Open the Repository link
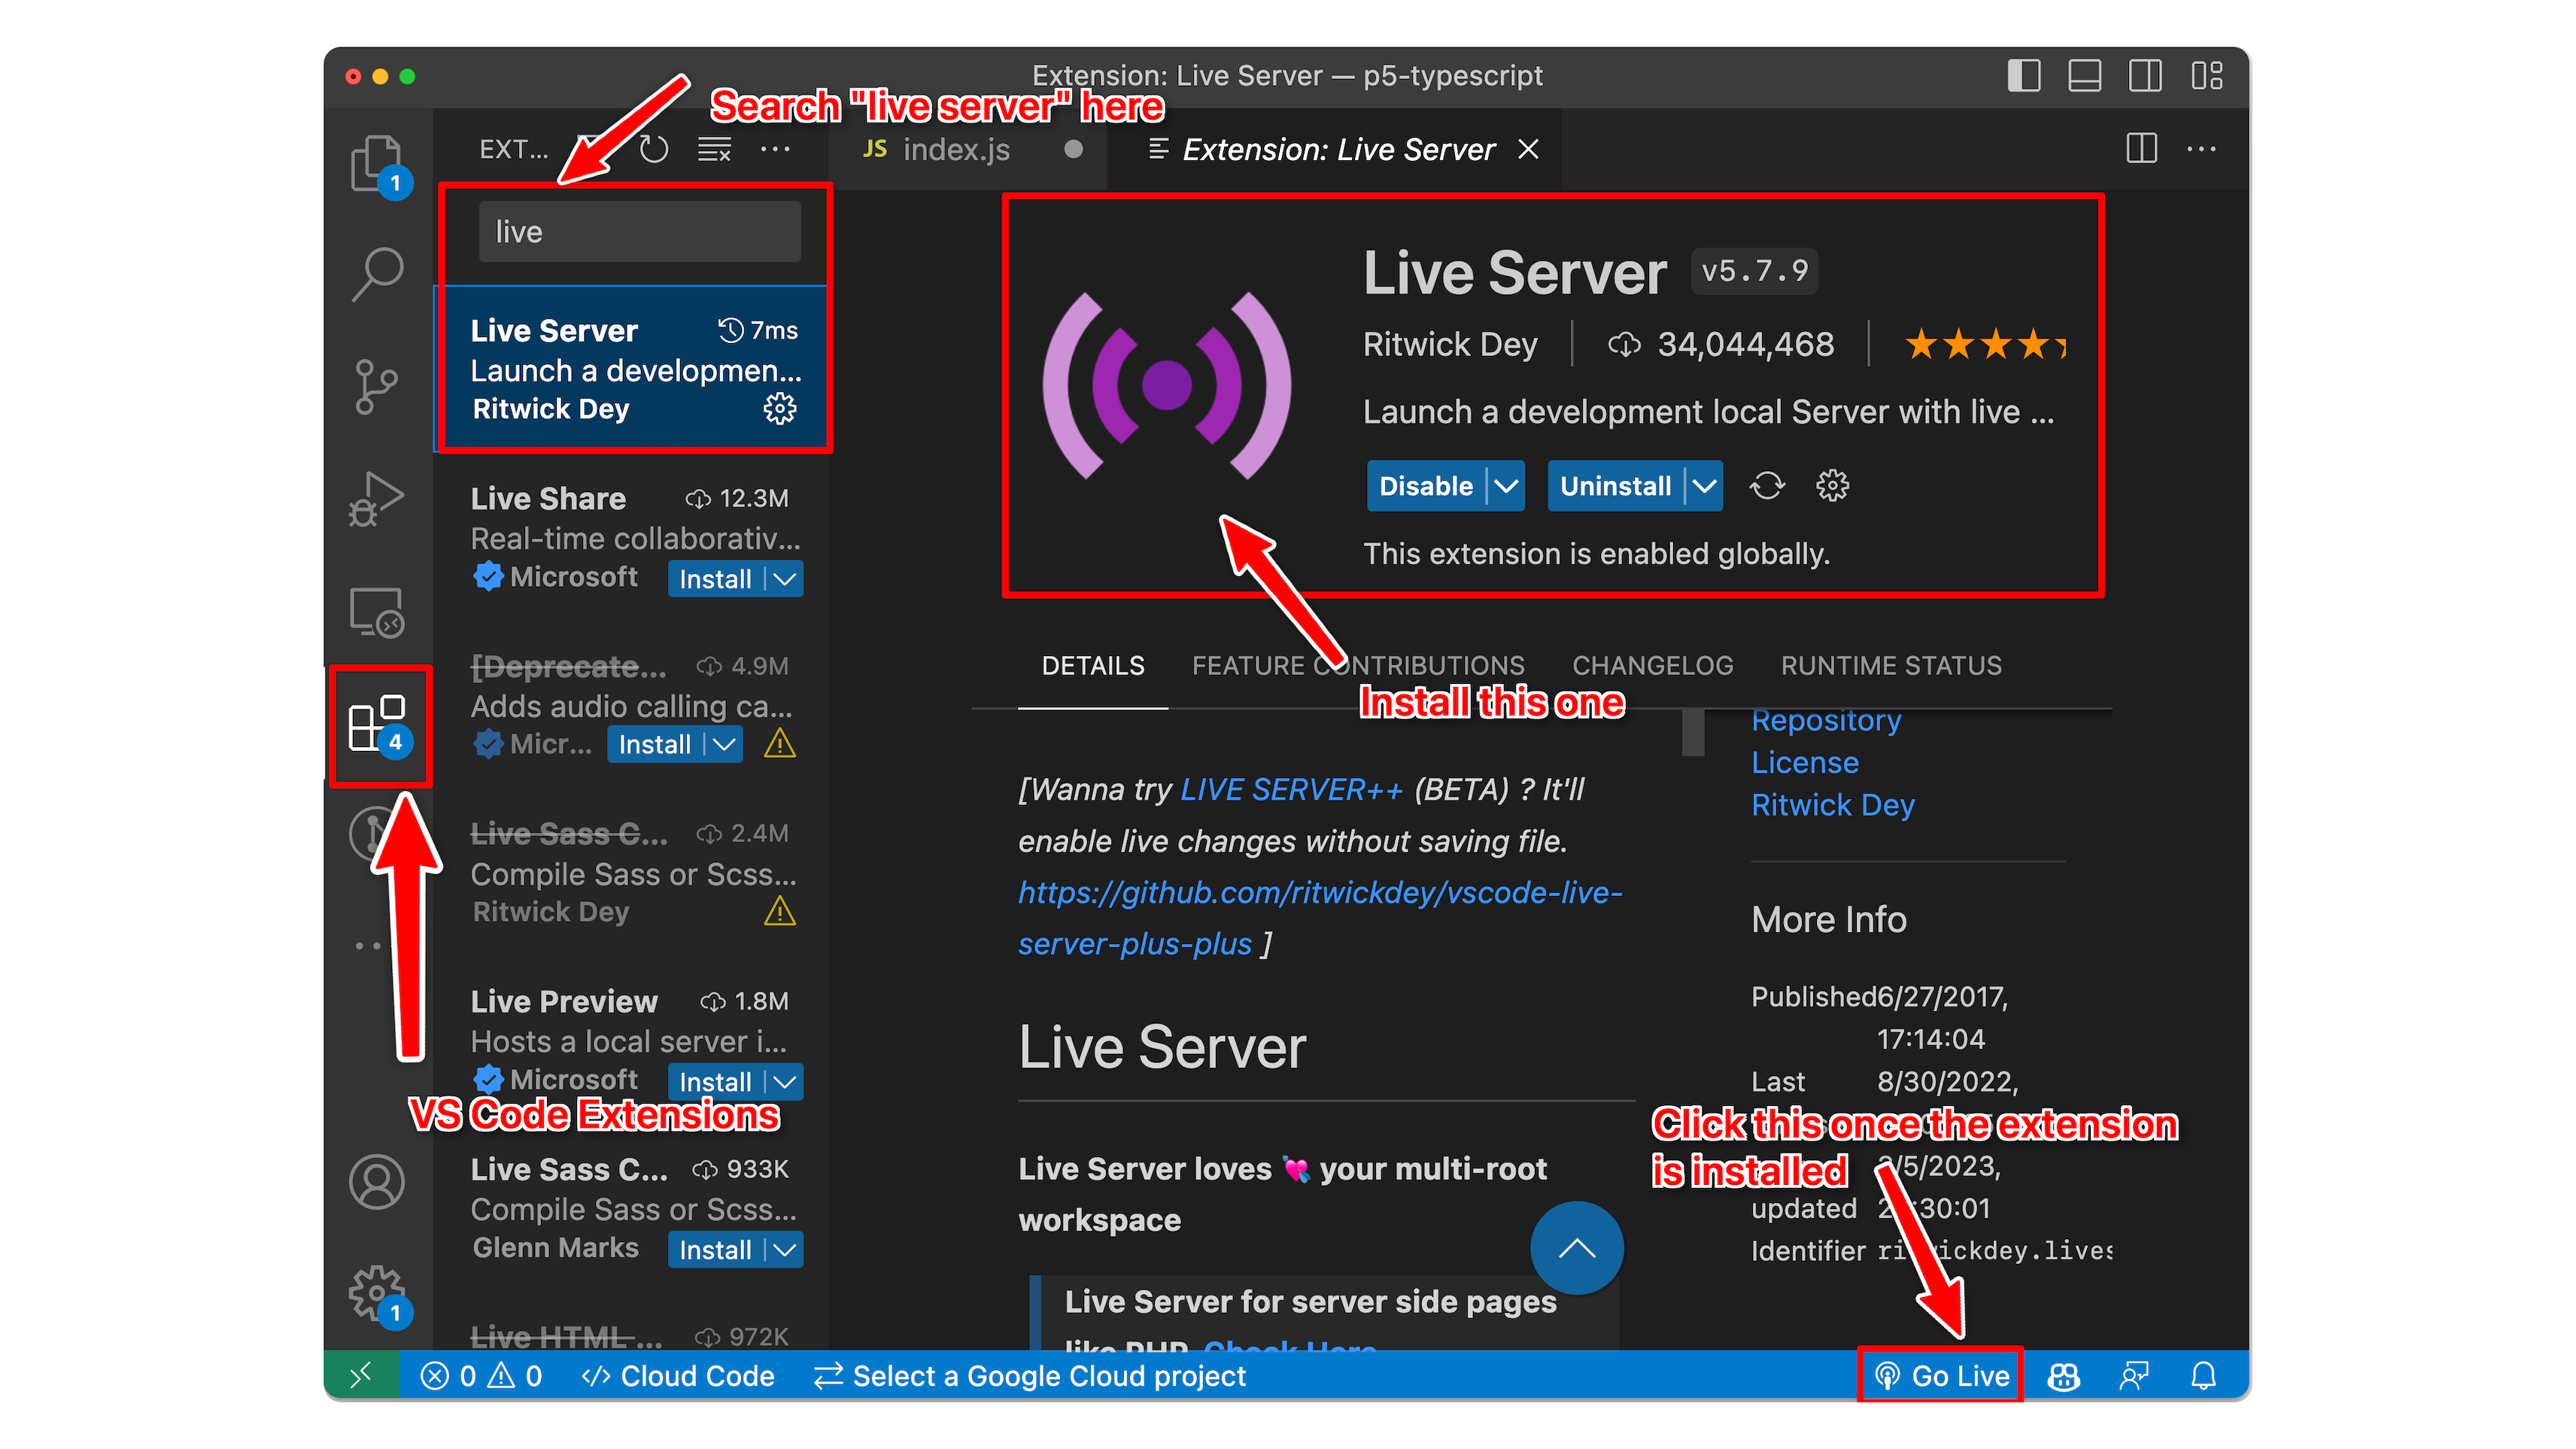Image resolution: width=2576 pixels, height=1449 pixels. click(1826, 719)
